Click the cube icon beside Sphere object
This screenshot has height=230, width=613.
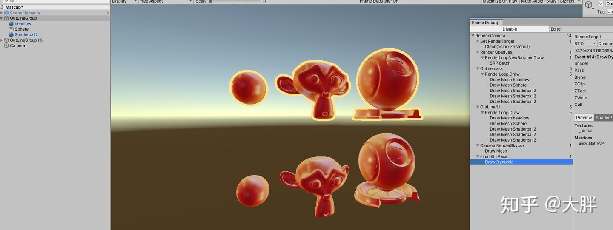coord(11,29)
